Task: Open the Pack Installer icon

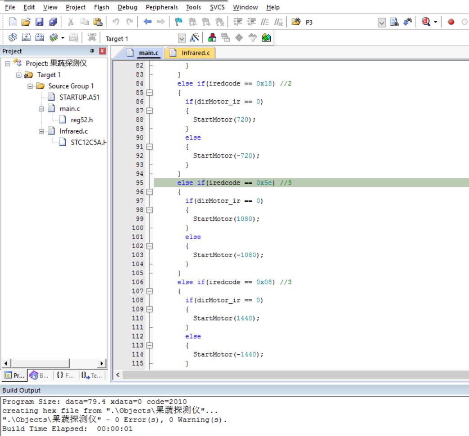Action: [x=266, y=38]
